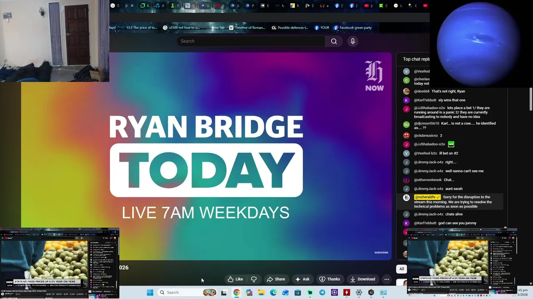This screenshot has height=299, width=533.
Task: Like the Ryan Bridge Today video
Action: click(x=235, y=279)
